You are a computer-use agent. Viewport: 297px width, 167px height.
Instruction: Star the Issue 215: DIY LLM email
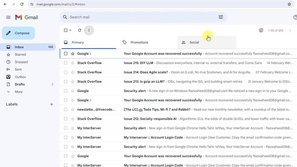pyautogui.click(x=72, y=63)
